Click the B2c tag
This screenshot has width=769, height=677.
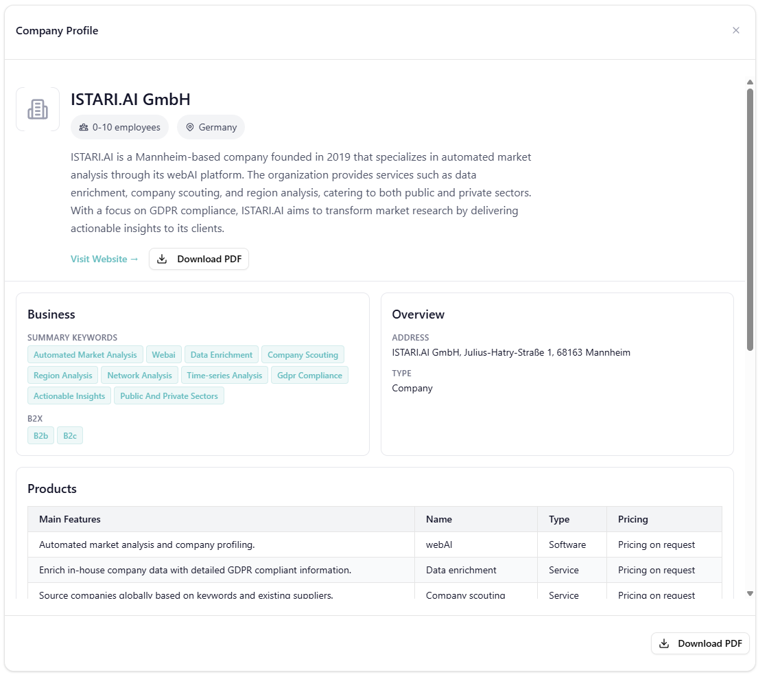[x=70, y=435]
